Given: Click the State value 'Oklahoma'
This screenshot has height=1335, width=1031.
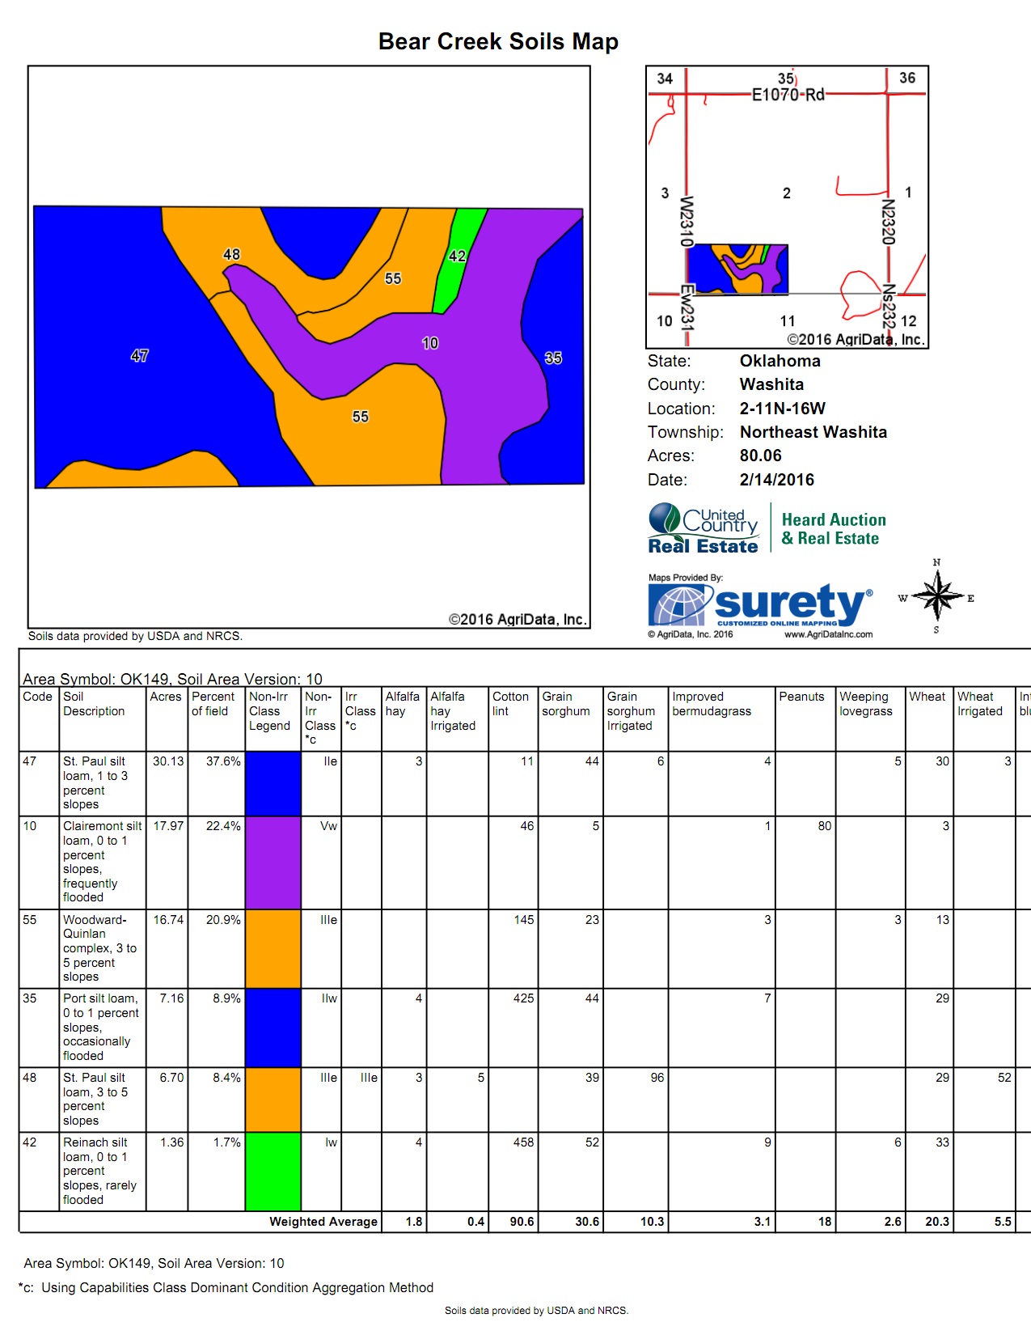Looking at the screenshot, I should (780, 361).
